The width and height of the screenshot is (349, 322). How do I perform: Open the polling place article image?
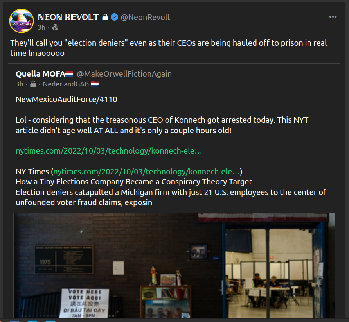click(174, 265)
